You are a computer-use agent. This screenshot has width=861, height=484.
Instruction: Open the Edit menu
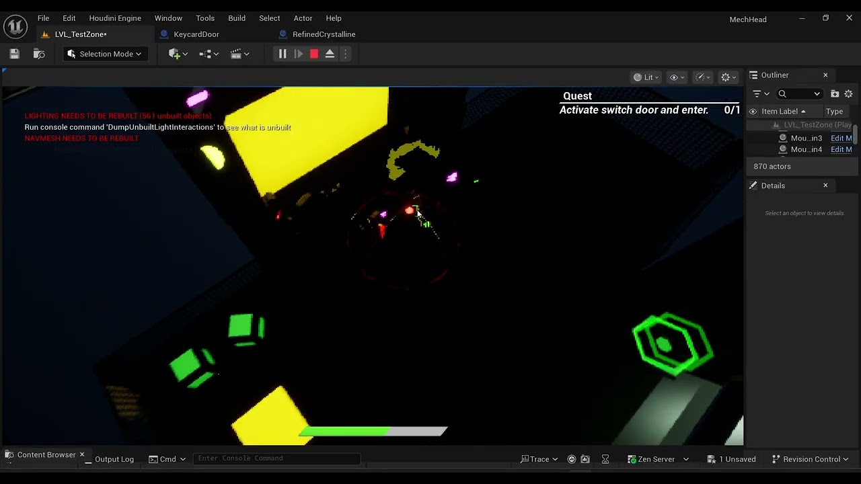pos(69,18)
